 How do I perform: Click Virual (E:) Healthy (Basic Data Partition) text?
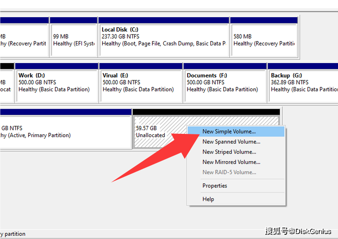click(x=138, y=89)
